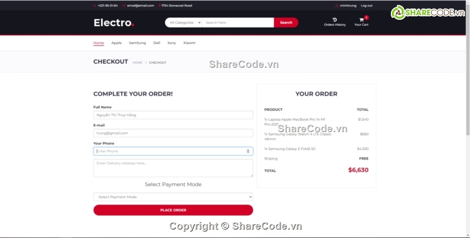Viewport: 470px width, 238px height.
Task: Open the Sony category
Action: (x=172, y=43)
